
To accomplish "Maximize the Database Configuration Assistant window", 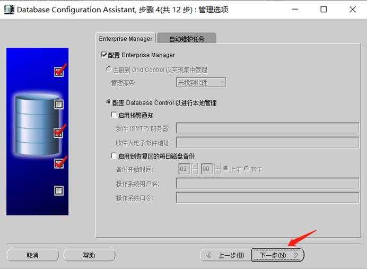I will 324,10.
